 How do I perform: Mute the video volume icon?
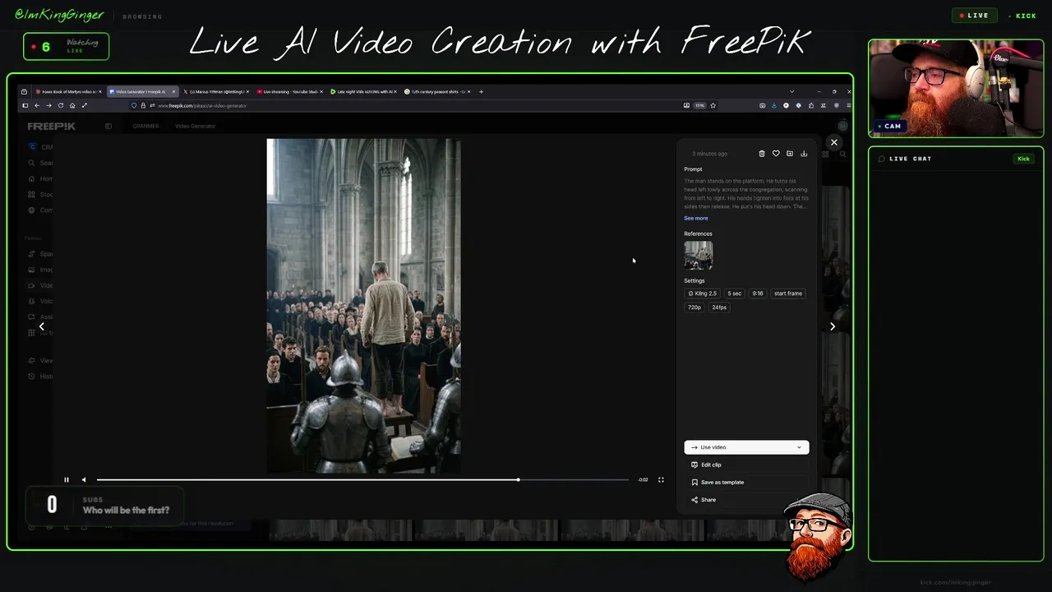(x=83, y=479)
